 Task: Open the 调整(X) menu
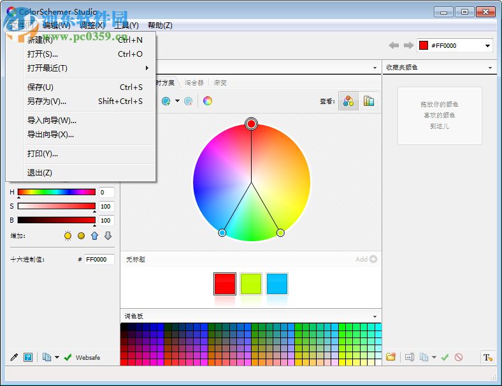pos(92,26)
